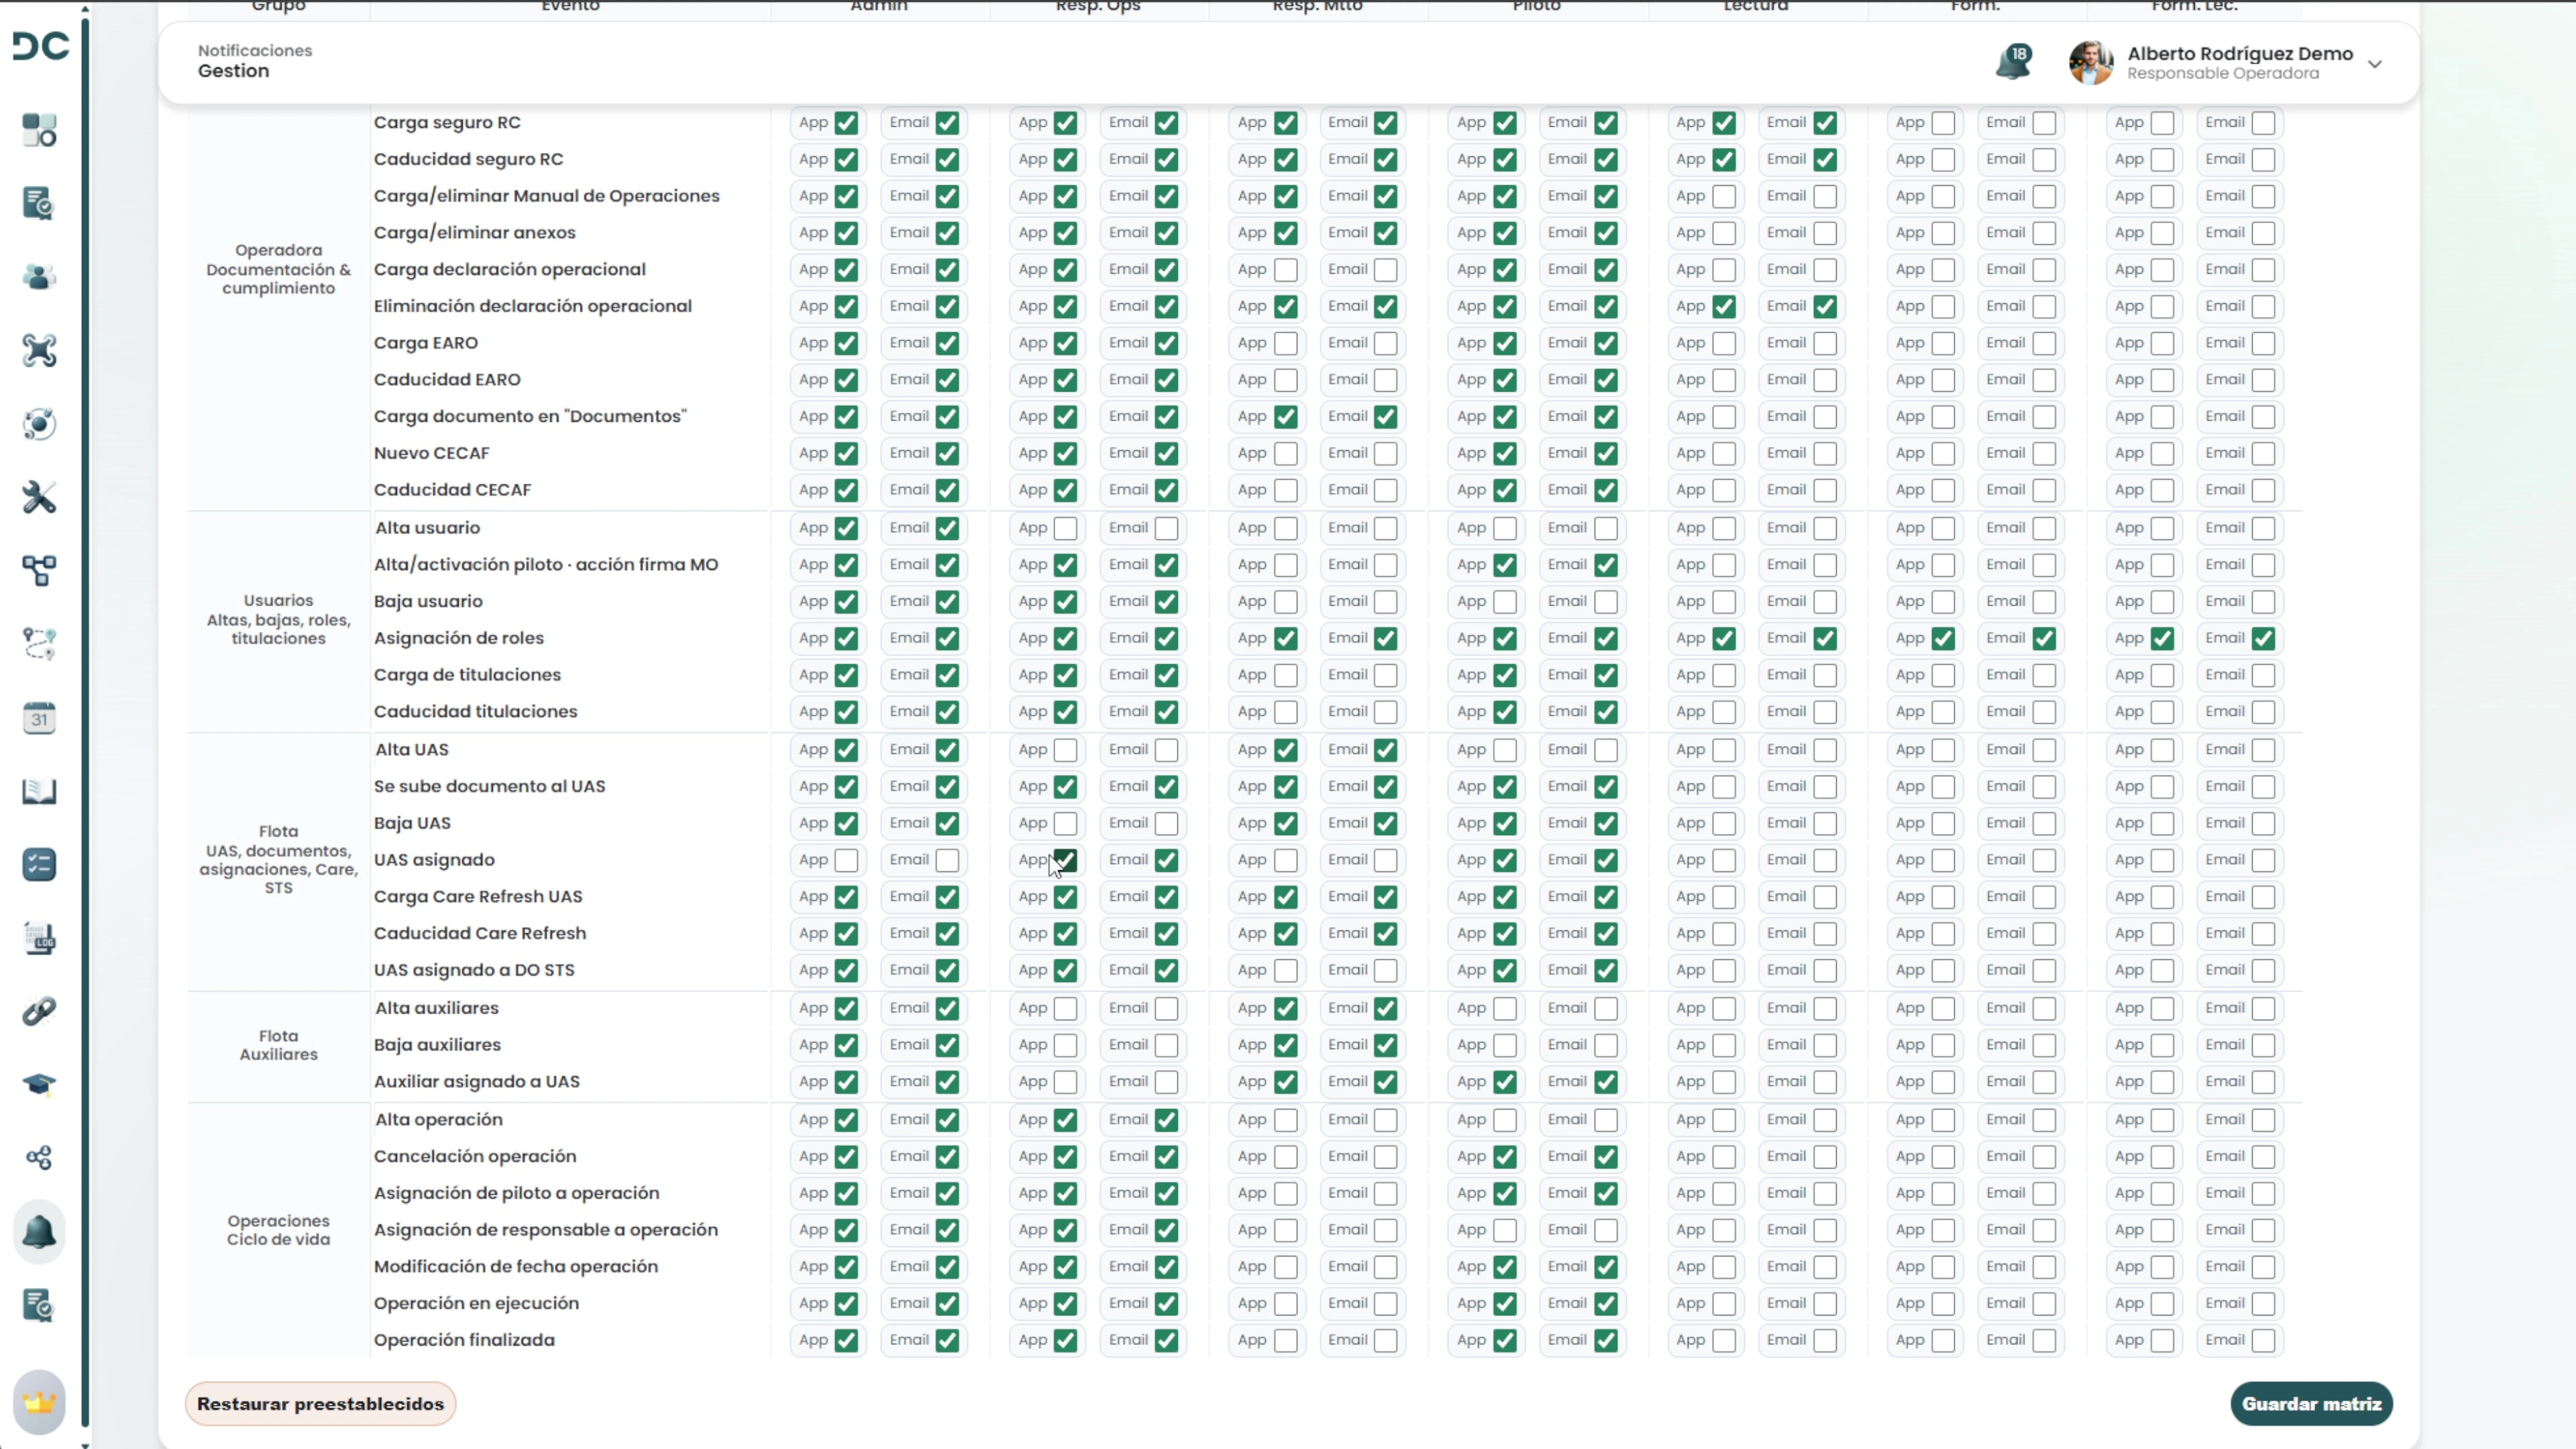The height and width of the screenshot is (1449, 2576).
Task: Open the connected nodes share icon
Action: pos(39,1158)
